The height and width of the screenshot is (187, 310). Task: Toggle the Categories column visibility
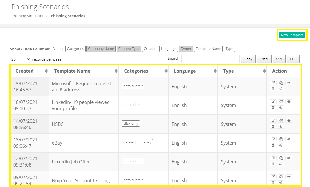tap(76, 49)
